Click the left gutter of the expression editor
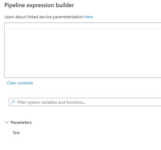The width and height of the screenshot is (161, 150). [5, 50]
